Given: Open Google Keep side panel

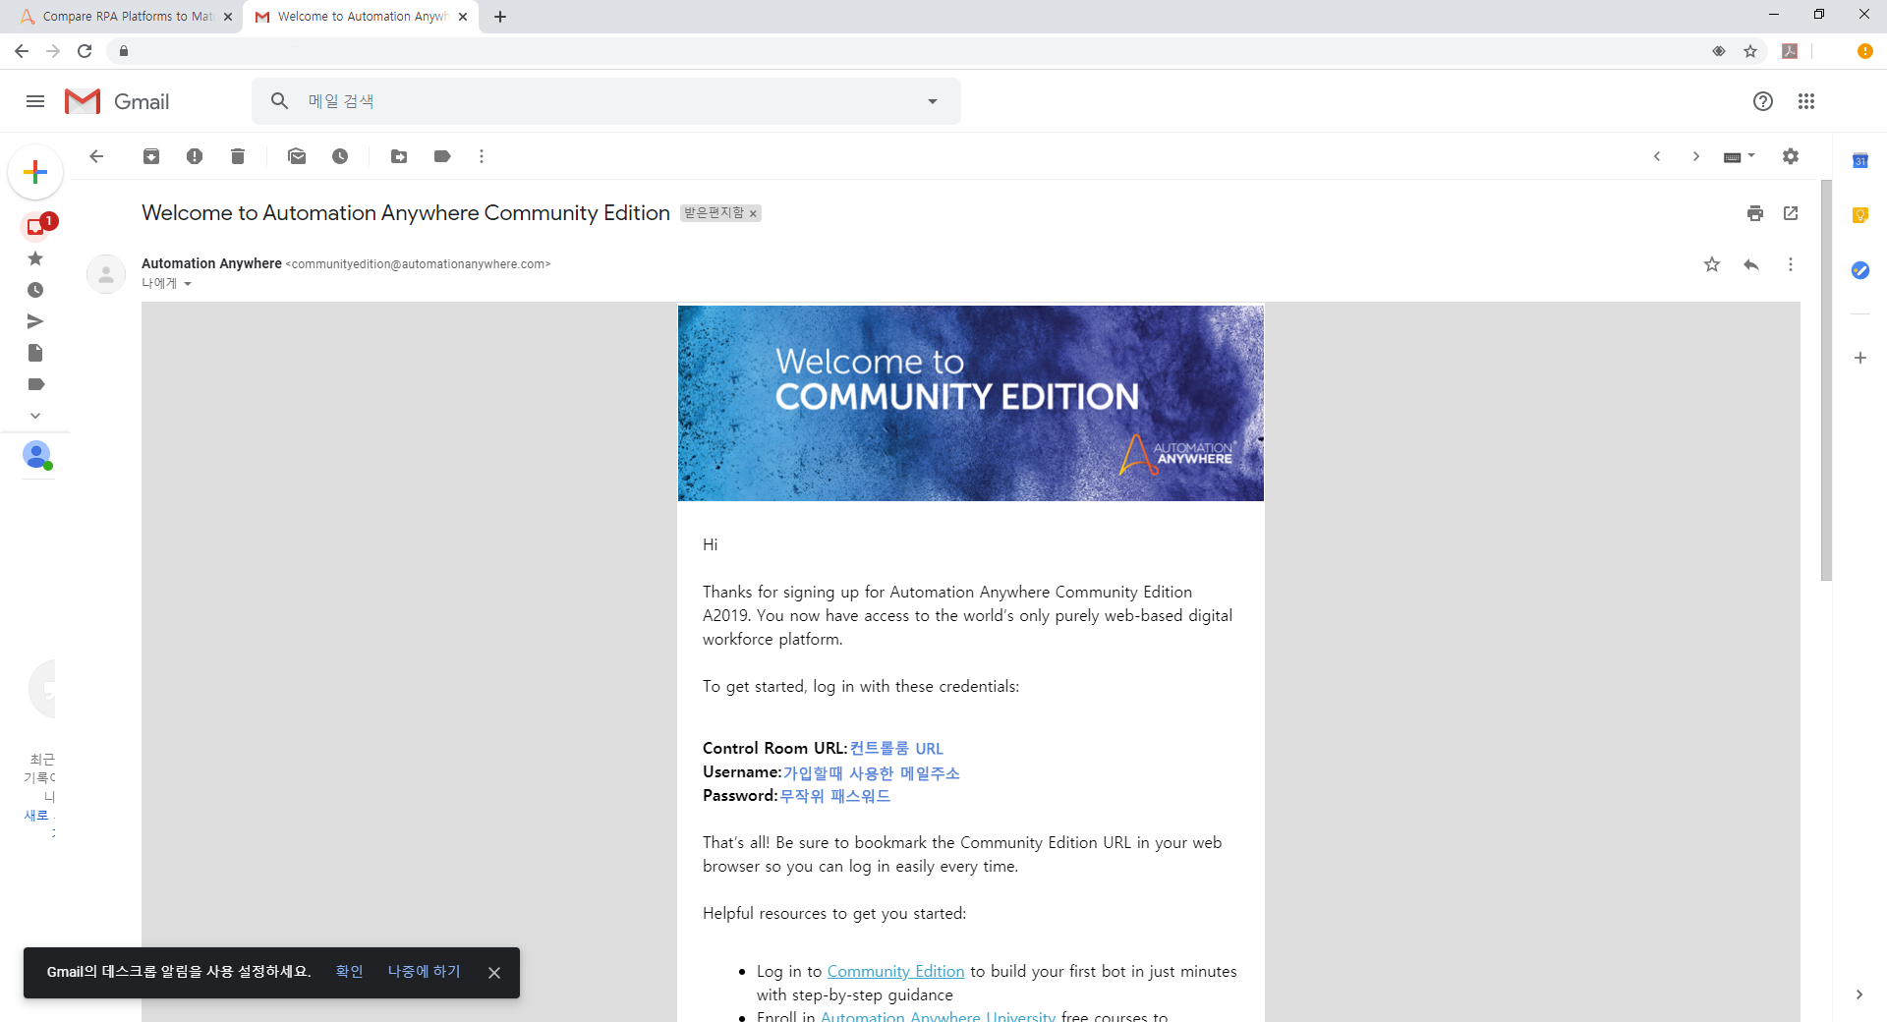Looking at the screenshot, I should coord(1860,215).
